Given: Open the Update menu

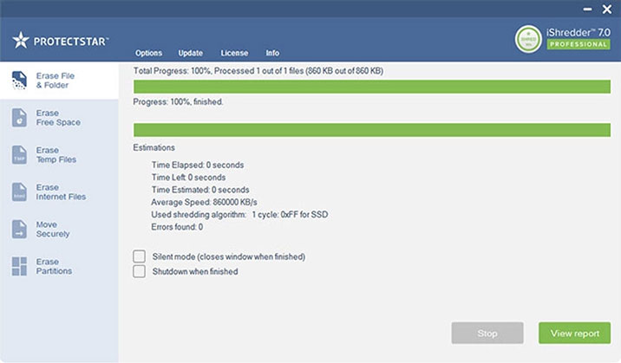Looking at the screenshot, I should [191, 53].
